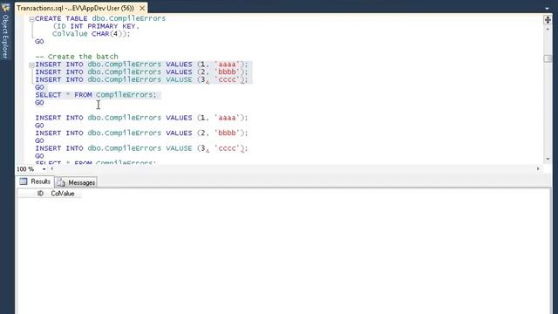This screenshot has height=314, width=558.
Task: Click the vertical scrollbar thumb in editor
Action: (x=548, y=58)
